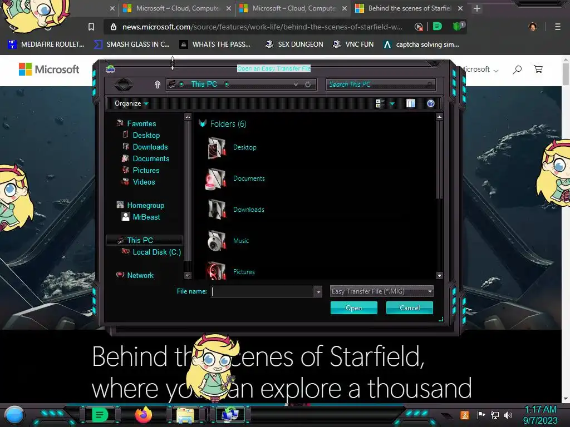Click the browser URL address bar

262,27
